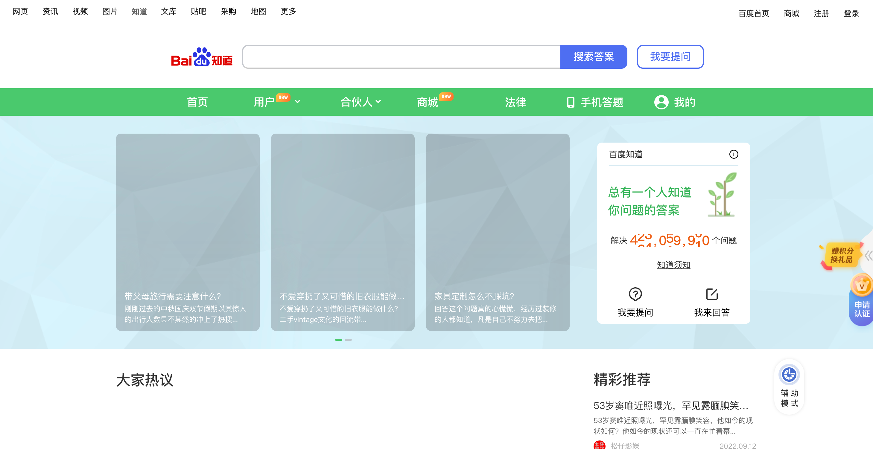Select the first carousel indicator

(339, 340)
